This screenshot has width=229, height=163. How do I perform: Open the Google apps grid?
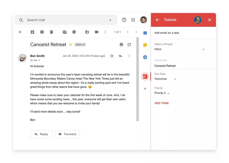pyautogui.click(x=133, y=20)
